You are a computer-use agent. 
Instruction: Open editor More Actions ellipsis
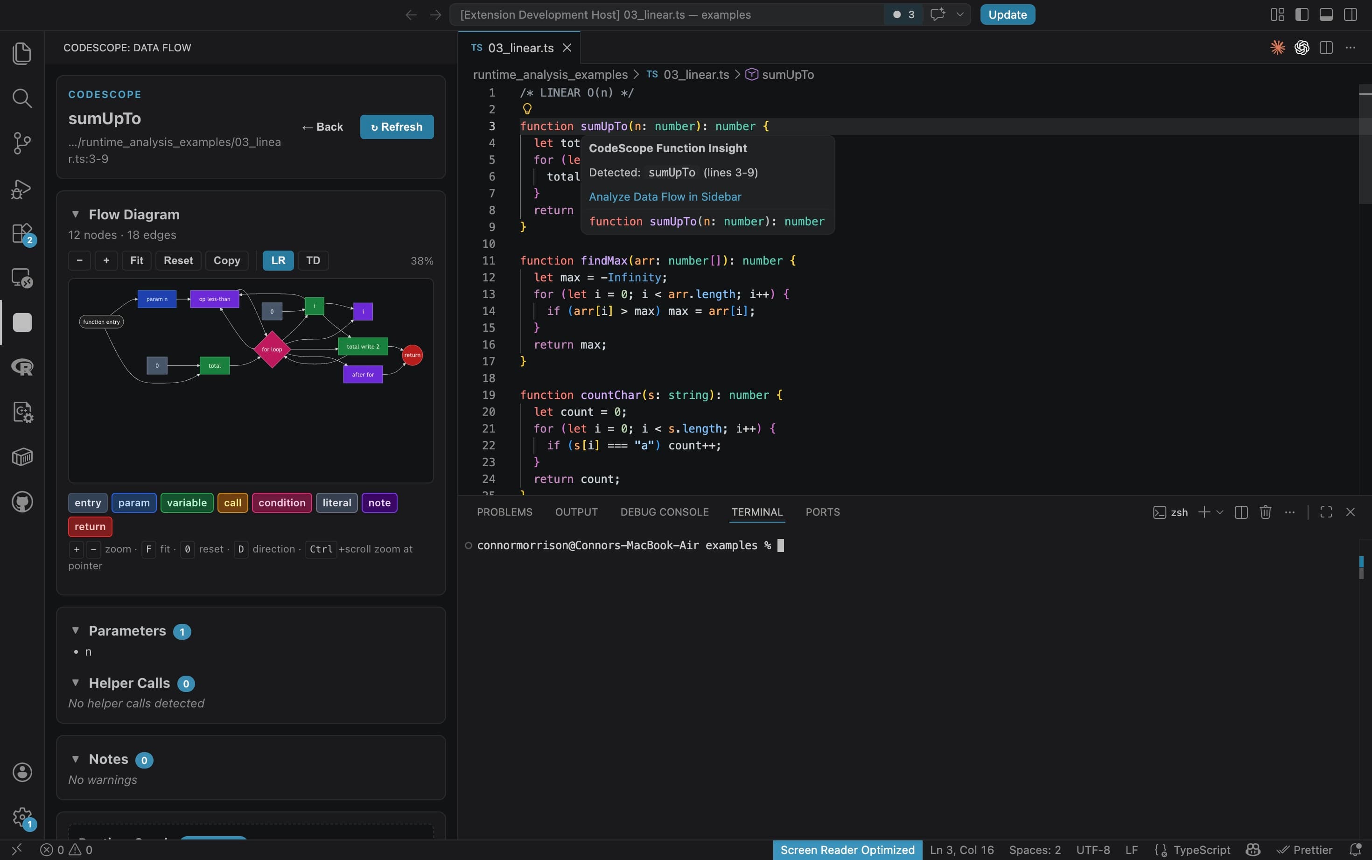[x=1351, y=48]
